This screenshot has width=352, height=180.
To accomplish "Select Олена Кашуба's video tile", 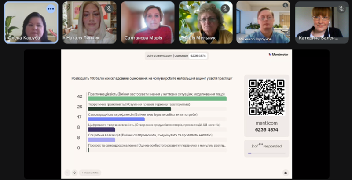I will (x=31, y=22).
